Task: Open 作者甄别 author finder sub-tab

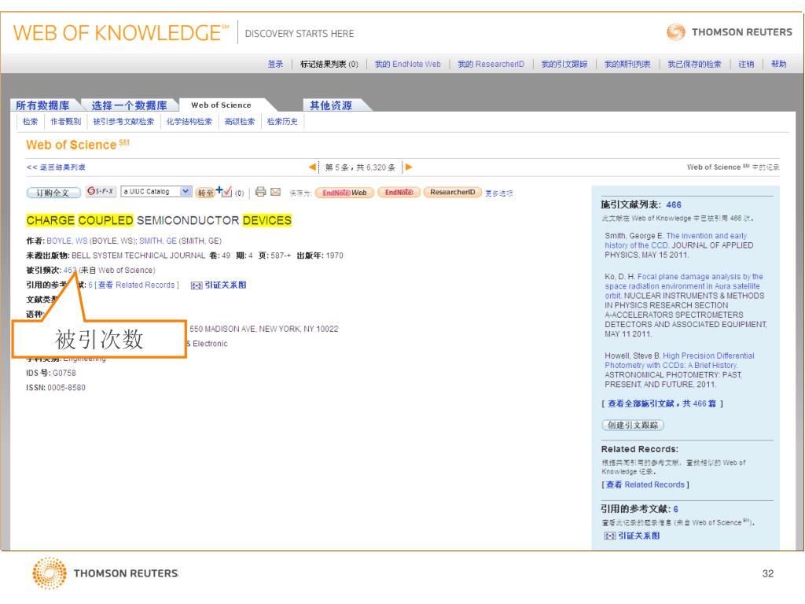Action: click(66, 122)
